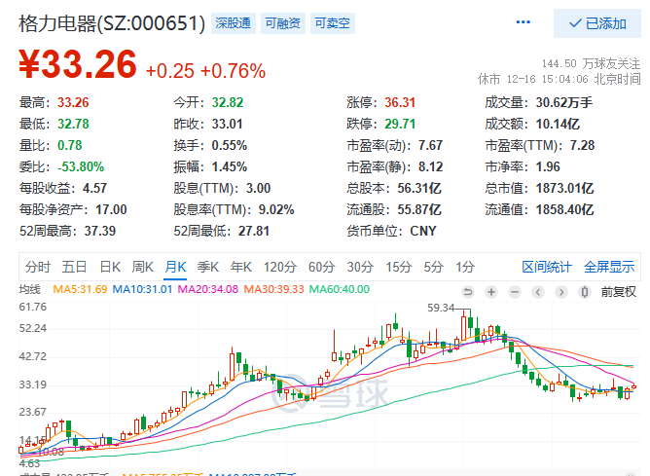Image resolution: width=650 pixels, height=476 pixels.
Task: Click the 货币单位 value CNY
Action: 423,232
